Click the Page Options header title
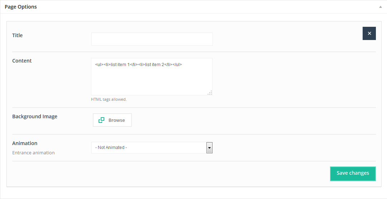 [21, 7]
